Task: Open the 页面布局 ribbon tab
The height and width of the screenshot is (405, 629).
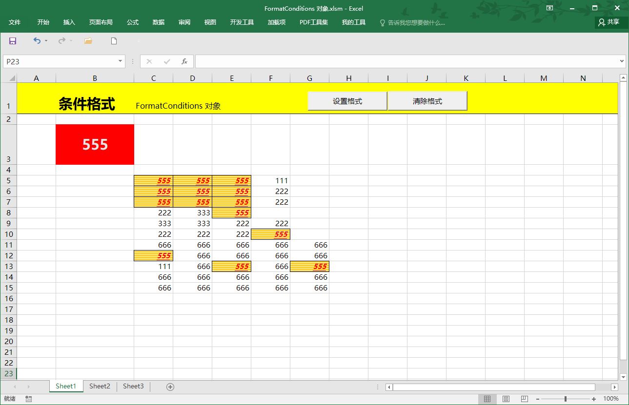Action: (x=101, y=22)
